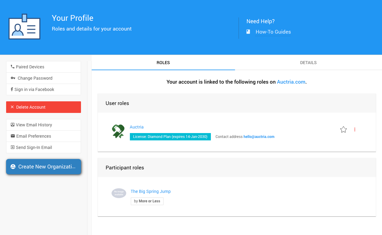Open The Big Spring Jump event link
Viewport: 382px width, 235px height.
(151, 191)
